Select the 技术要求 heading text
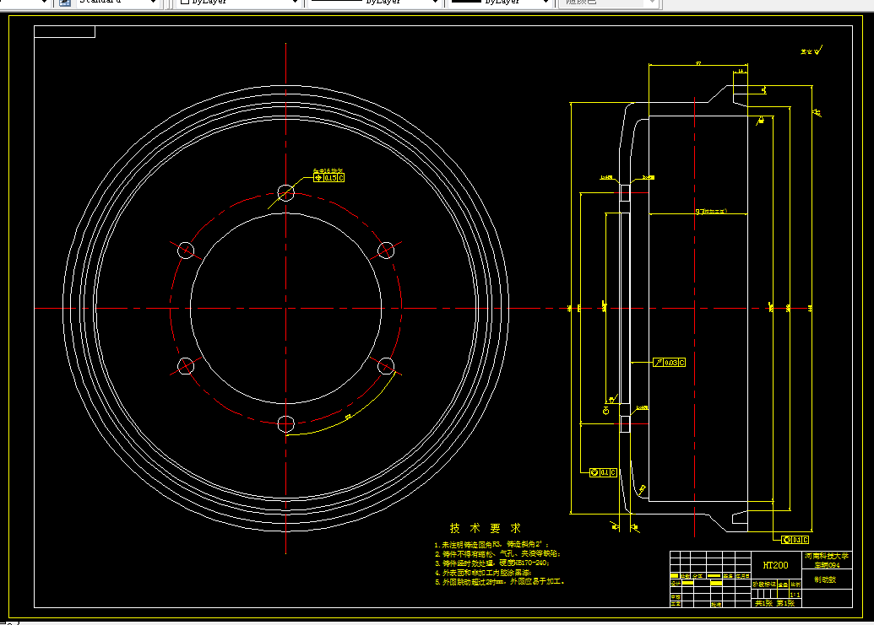The height and width of the screenshot is (625, 874). click(x=485, y=528)
